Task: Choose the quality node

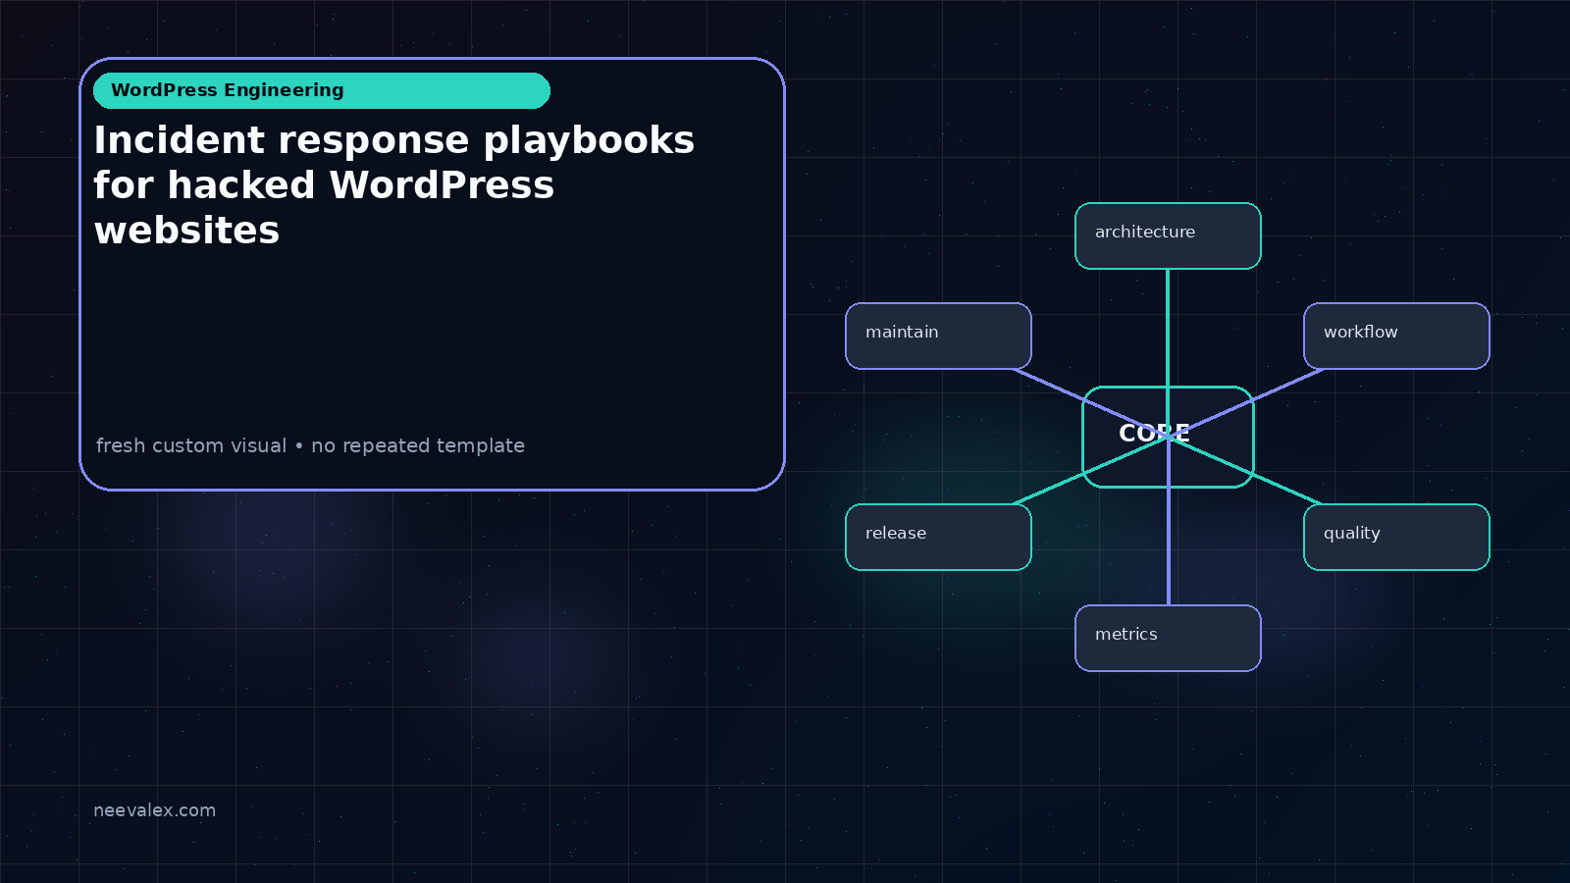Action: 1396,537
